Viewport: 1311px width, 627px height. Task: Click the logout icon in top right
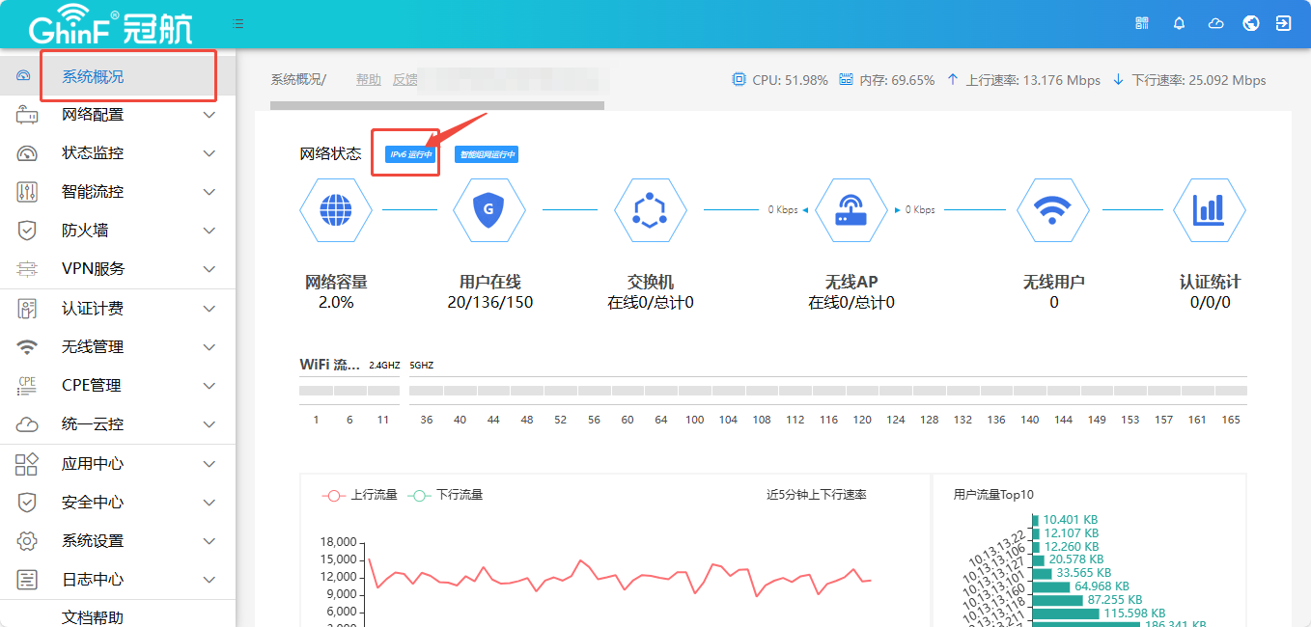pos(1283,23)
